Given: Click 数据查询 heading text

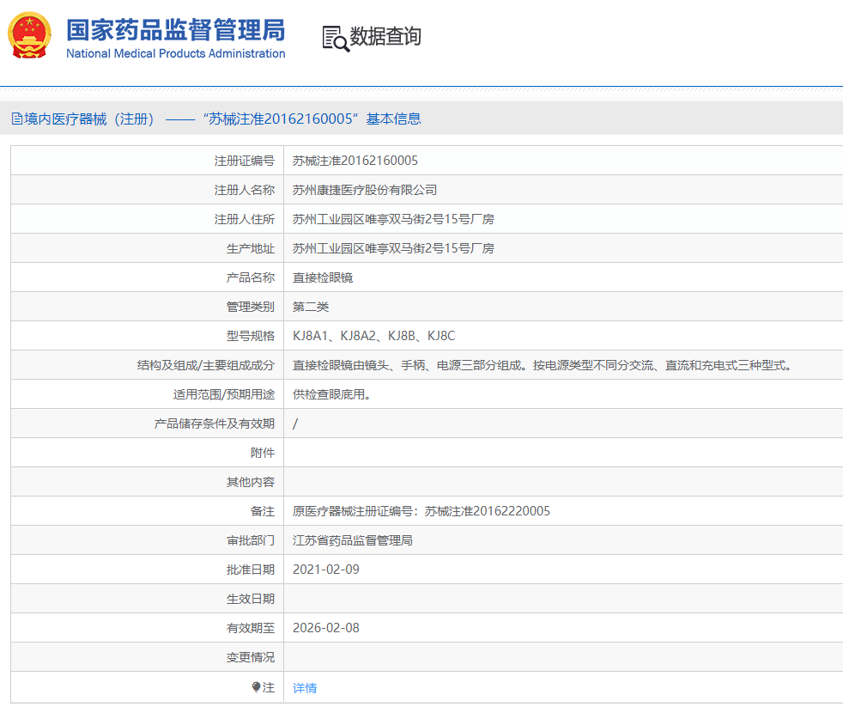Looking at the screenshot, I should pos(385,37).
